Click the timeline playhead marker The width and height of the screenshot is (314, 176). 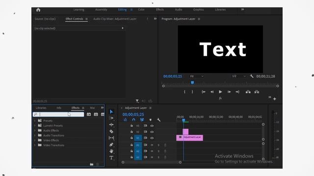[x=183, y=120]
